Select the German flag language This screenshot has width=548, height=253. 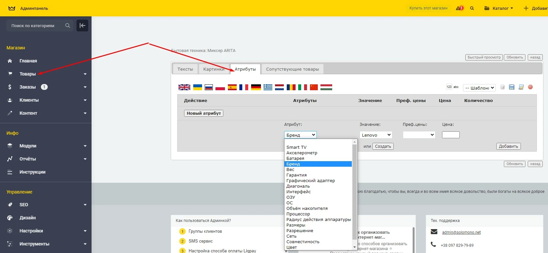click(x=256, y=87)
